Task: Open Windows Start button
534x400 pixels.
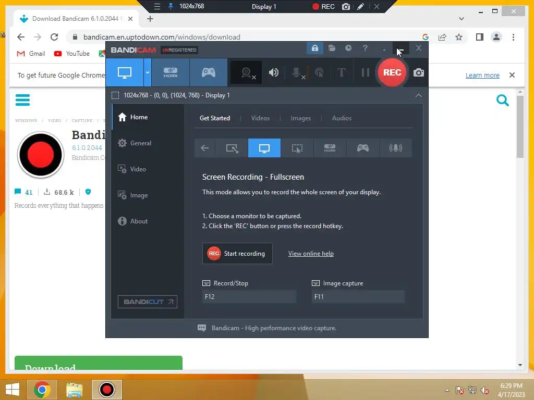Action: click(13, 390)
